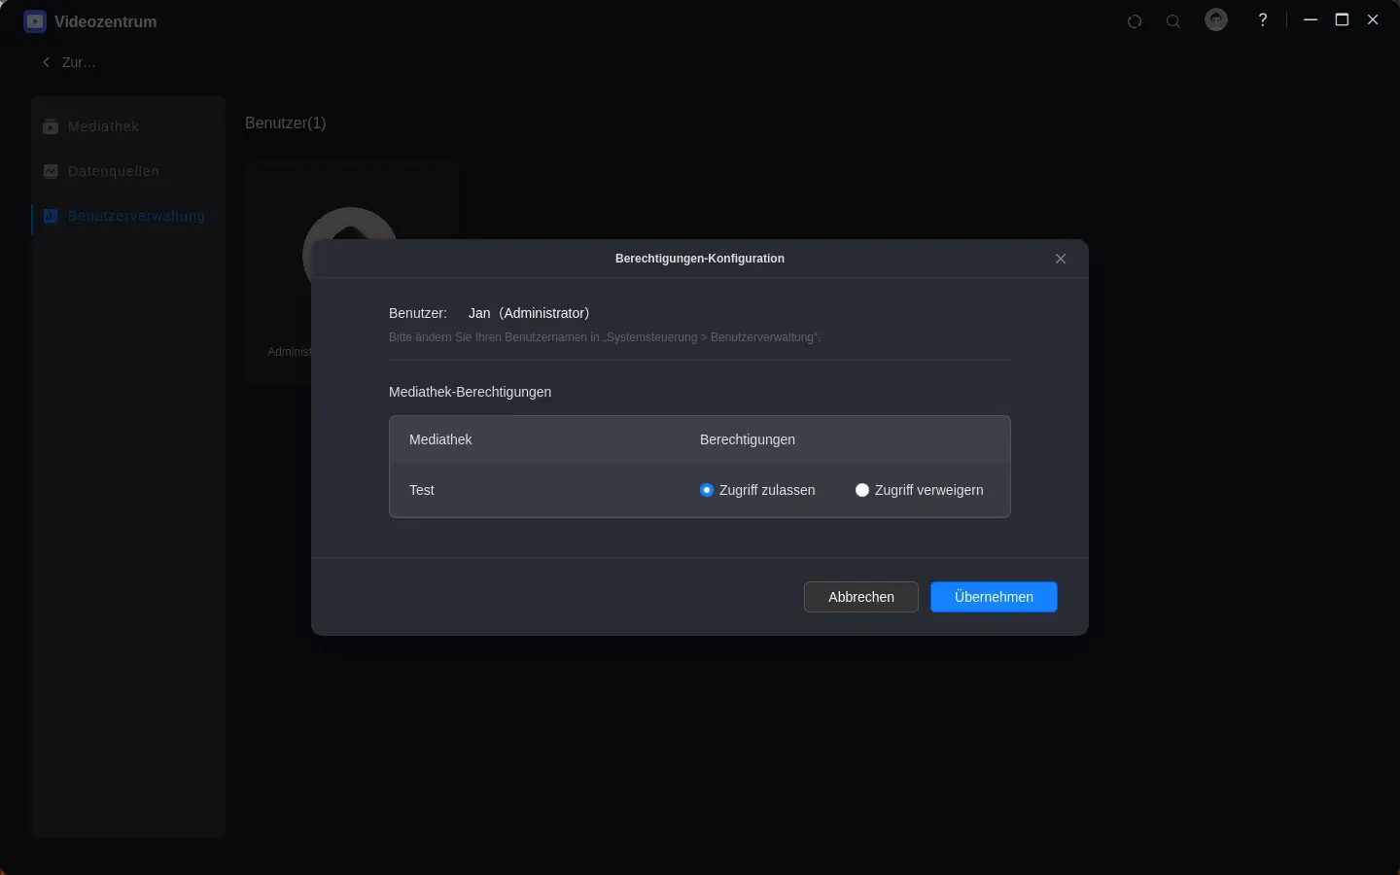Choose the 'Zugriff verweigern' radio option

point(862,490)
